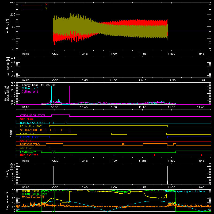Click the NON_SOLAR_EVENT flag label
The height and width of the screenshot is (214, 214).
[x=32, y=123]
